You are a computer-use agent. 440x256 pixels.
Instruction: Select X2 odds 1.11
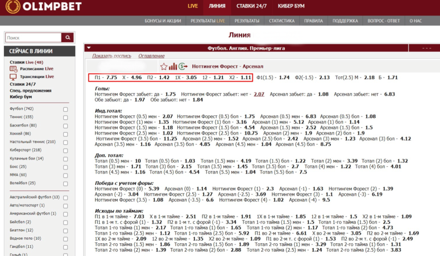click(x=246, y=77)
